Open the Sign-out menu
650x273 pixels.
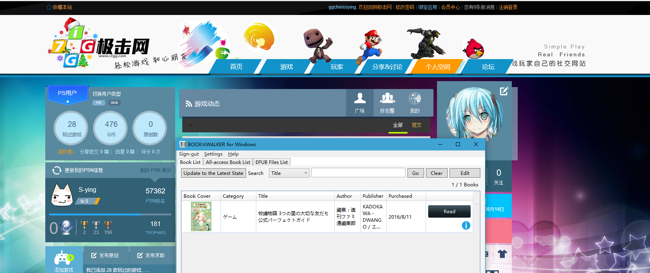click(x=189, y=154)
